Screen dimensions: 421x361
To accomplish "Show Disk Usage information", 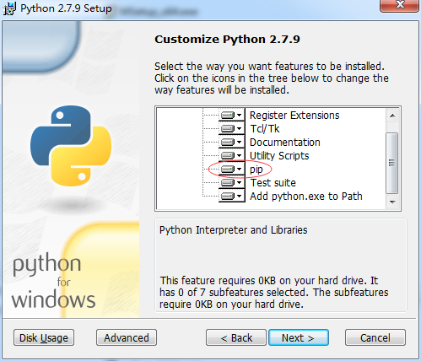I will (x=44, y=337).
